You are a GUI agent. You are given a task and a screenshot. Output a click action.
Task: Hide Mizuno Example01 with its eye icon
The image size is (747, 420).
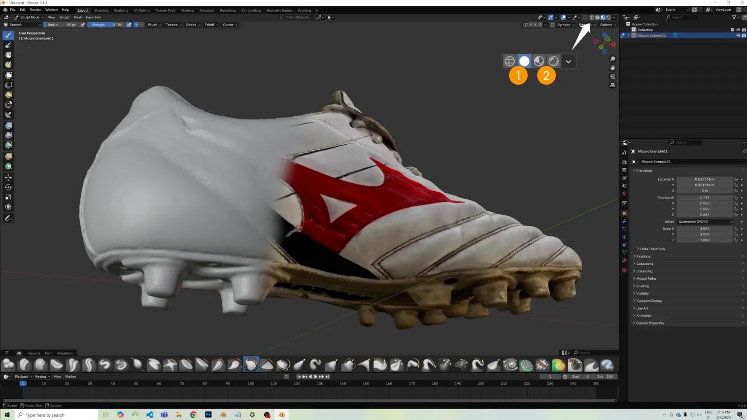pos(738,35)
